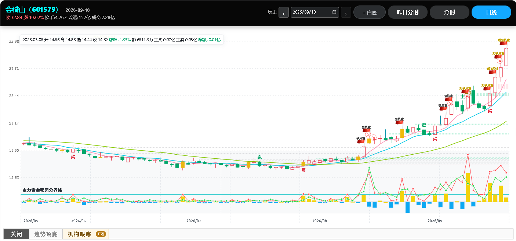Switch to the 昨日分时 view
The height and width of the screenshot is (241, 516).
[x=408, y=12]
